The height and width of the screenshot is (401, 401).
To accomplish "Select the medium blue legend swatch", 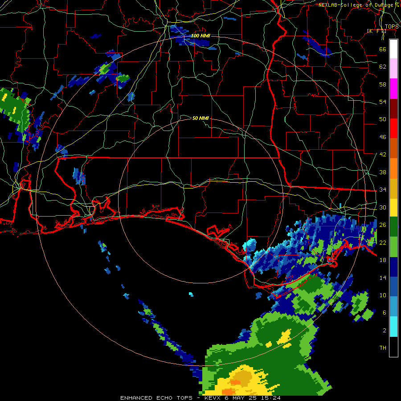I will 393,286.
